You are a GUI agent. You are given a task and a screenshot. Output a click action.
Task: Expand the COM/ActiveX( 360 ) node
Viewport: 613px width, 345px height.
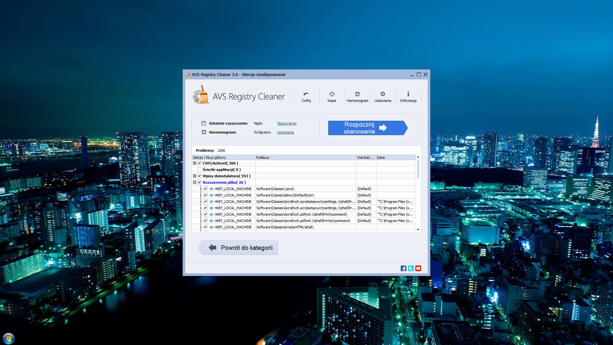(x=195, y=163)
